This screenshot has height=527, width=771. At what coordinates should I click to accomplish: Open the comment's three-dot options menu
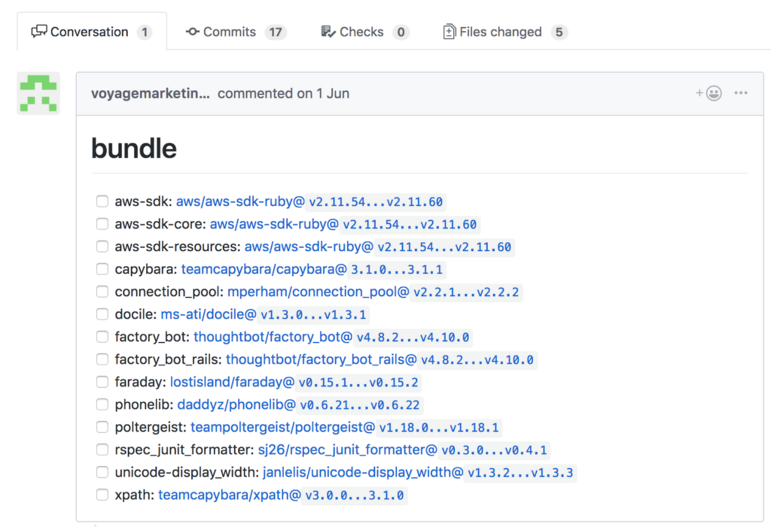coord(741,93)
